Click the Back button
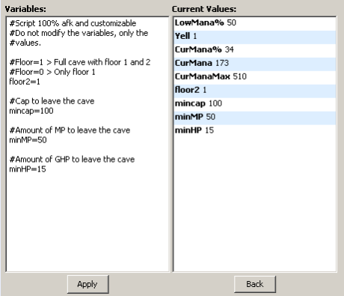The height and width of the screenshot is (296, 344). 255,284
